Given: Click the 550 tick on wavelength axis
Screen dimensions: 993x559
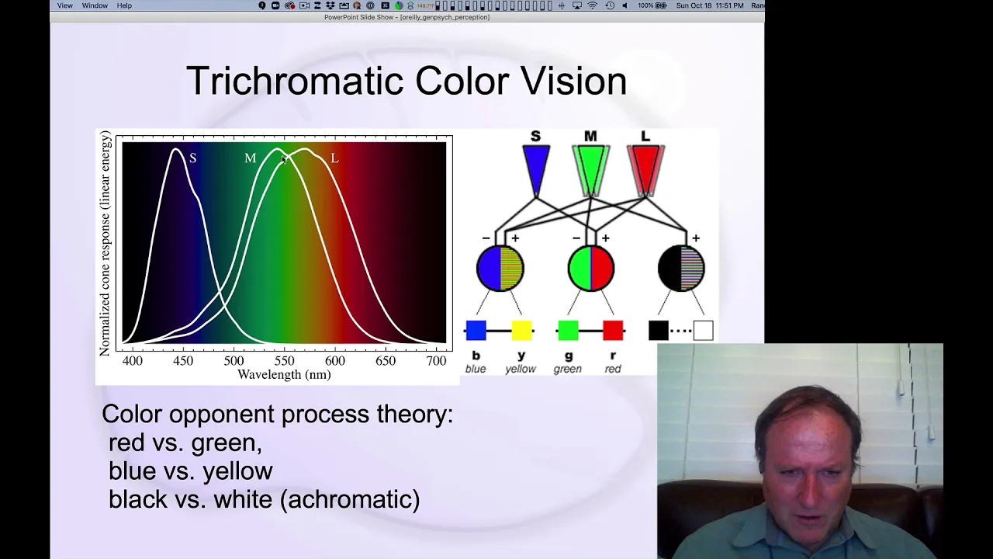Looking at the screenshot, I should (284, 361).
